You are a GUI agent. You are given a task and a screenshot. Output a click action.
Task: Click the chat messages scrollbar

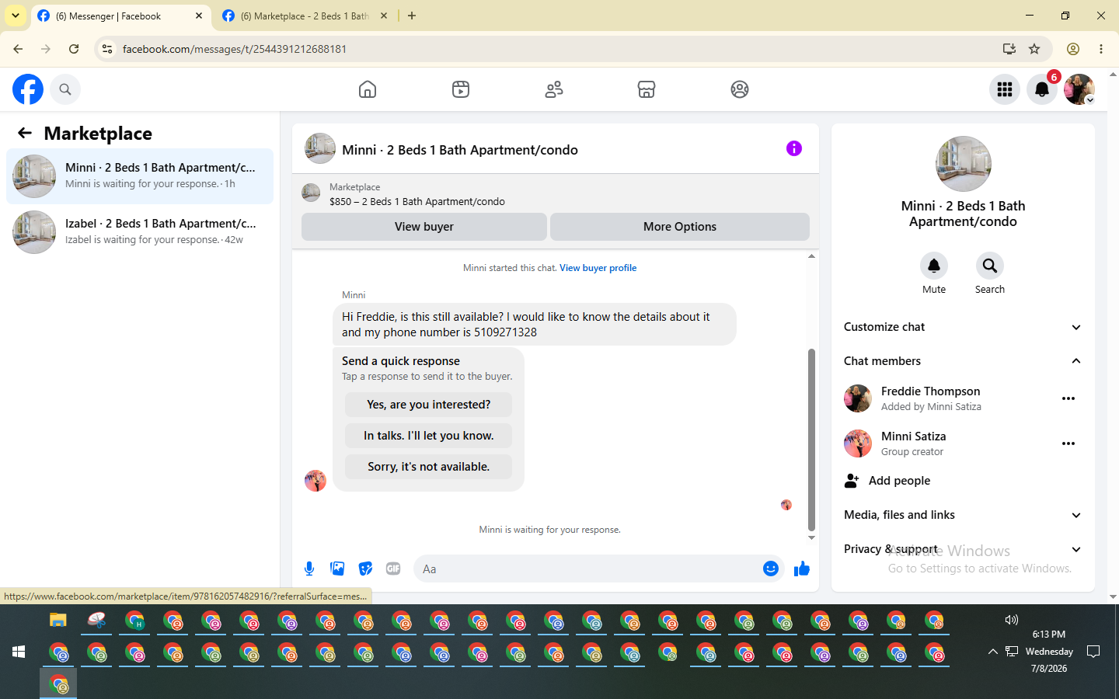coord(811,440)
